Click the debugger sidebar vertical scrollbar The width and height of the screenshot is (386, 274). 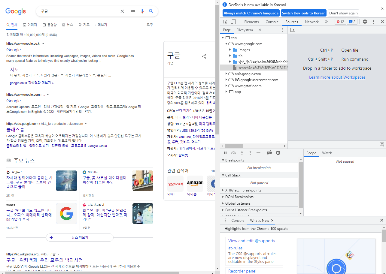tap(301, 185)
